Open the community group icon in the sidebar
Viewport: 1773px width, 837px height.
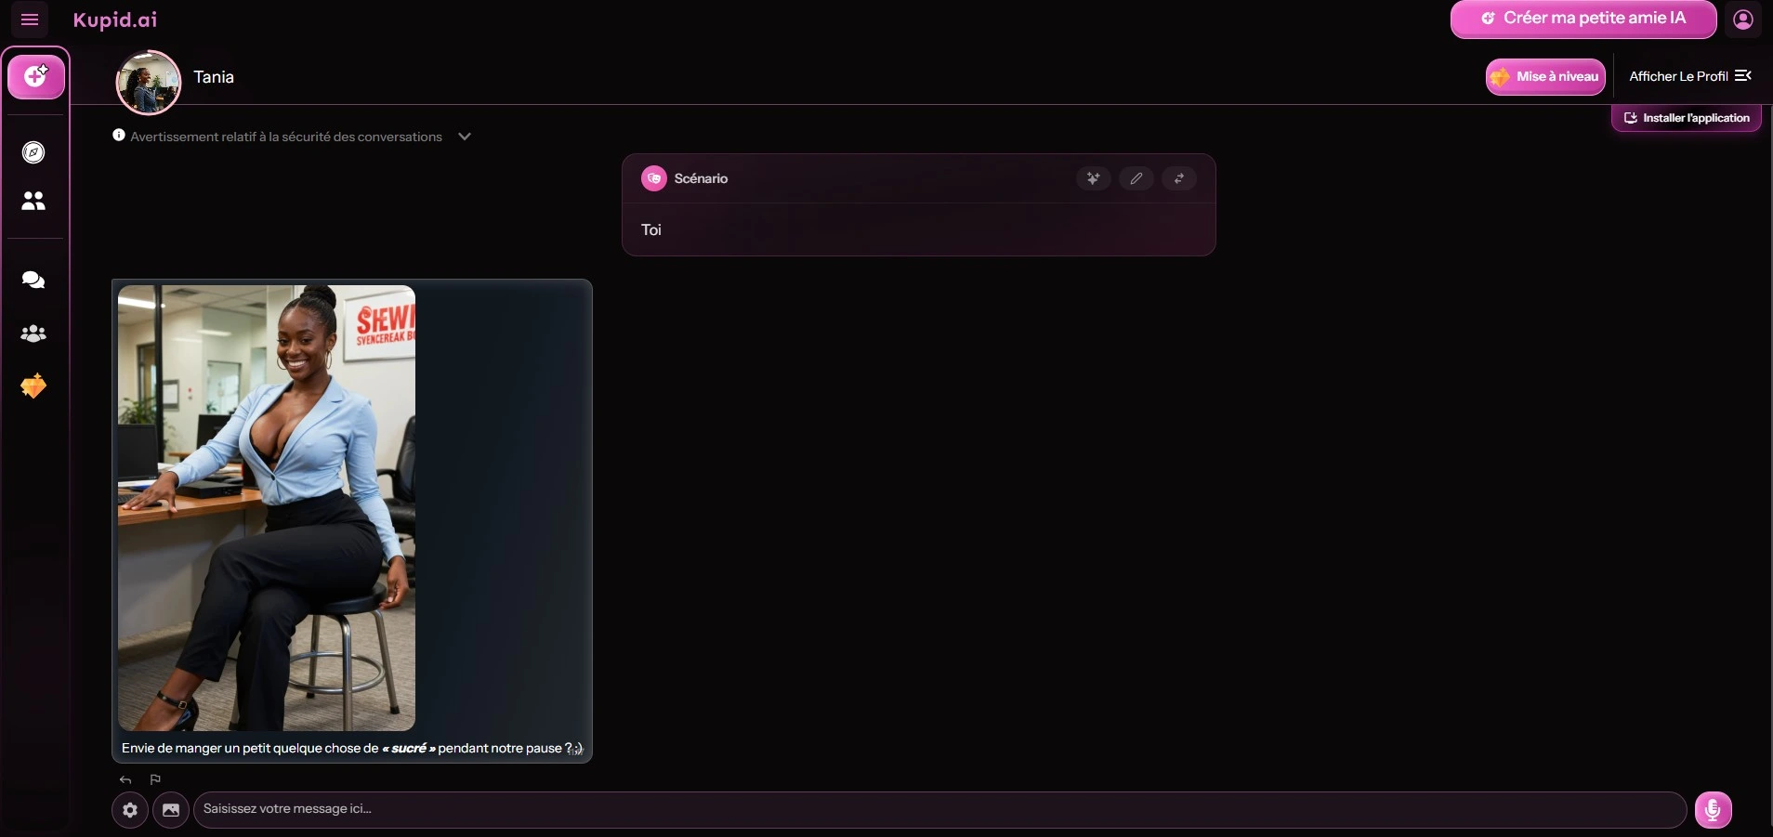33,333
